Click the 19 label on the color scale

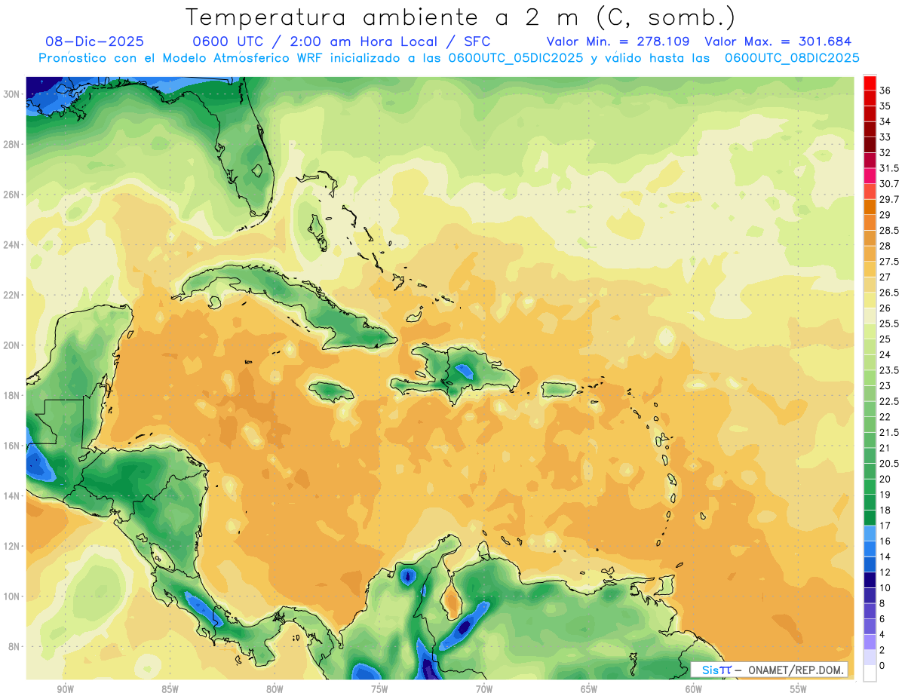click(885, 495)
